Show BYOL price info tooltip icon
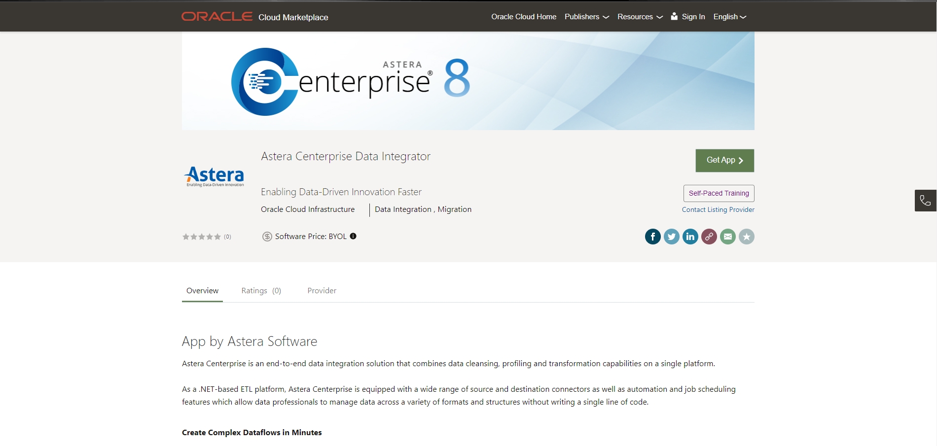Viewport: 937px width, 446px height. (353, 236)
